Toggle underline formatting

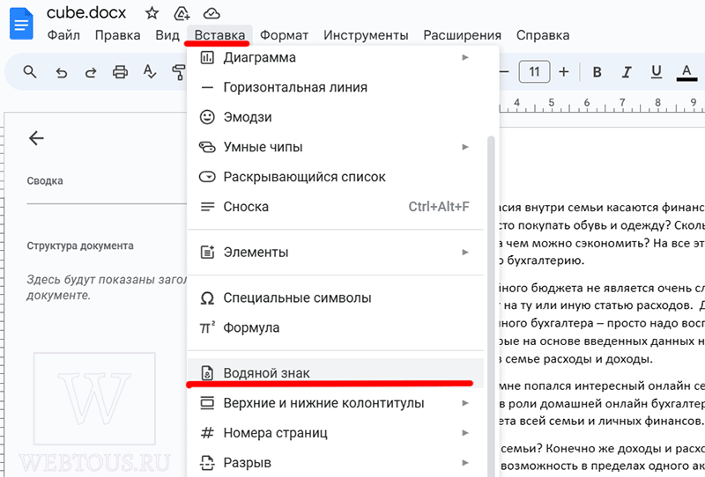(x=657, y=72)
